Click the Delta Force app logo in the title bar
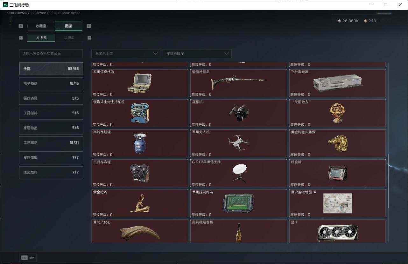The image size is (408, 264). 5,5
